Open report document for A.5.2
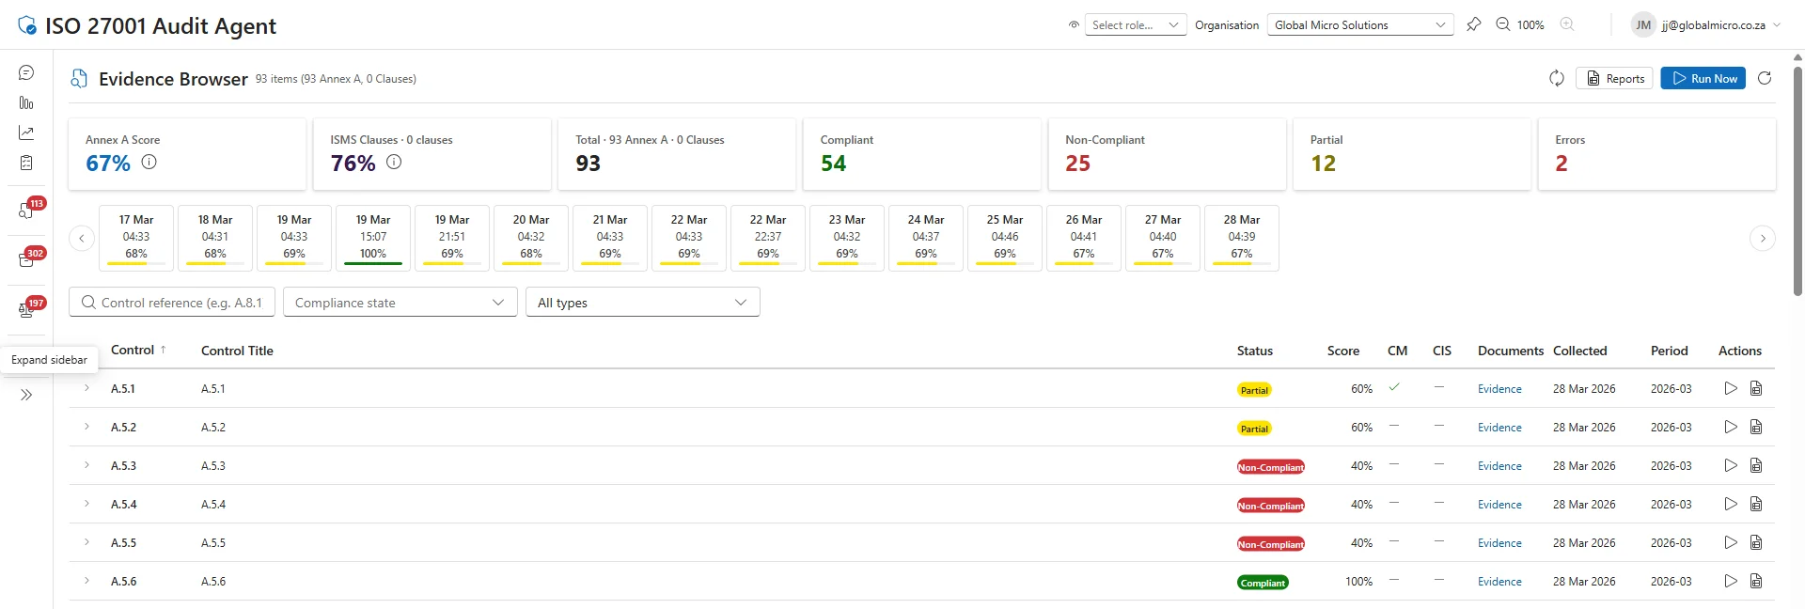The width and height of the screenshot is (1805, 609). [1756, 427]
